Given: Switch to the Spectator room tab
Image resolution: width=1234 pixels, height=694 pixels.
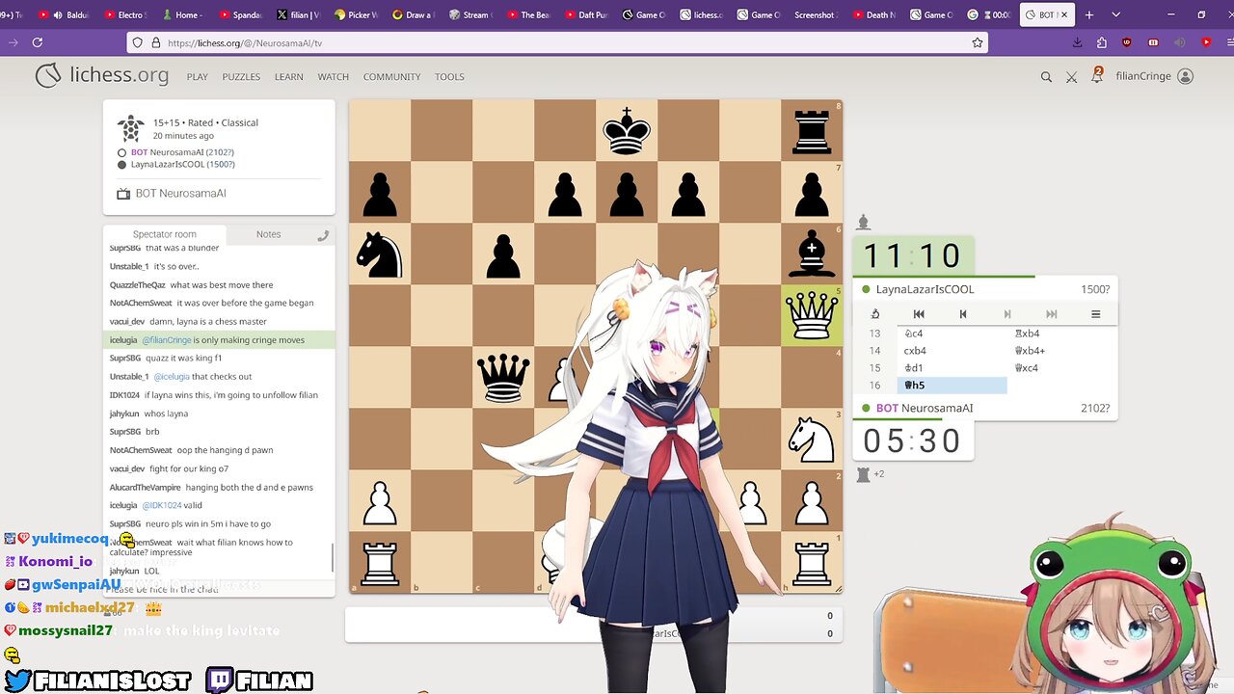Looking at the screenshot, I should (x=165, y=234).
